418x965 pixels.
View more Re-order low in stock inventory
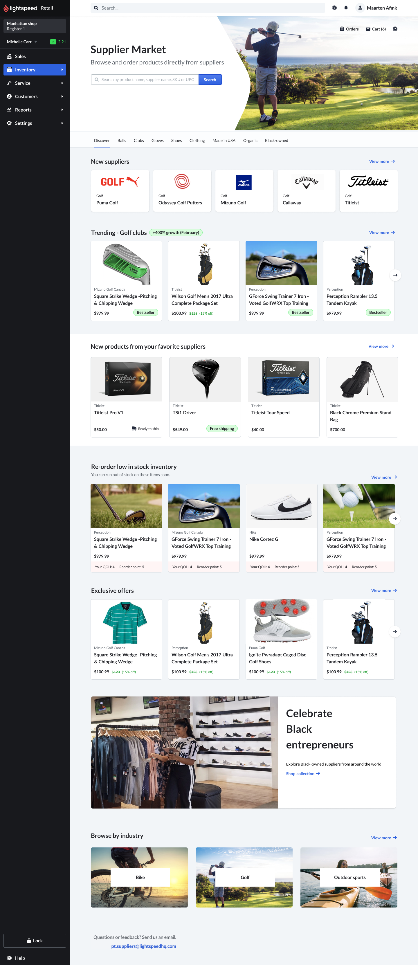click(x=384, y=477)
